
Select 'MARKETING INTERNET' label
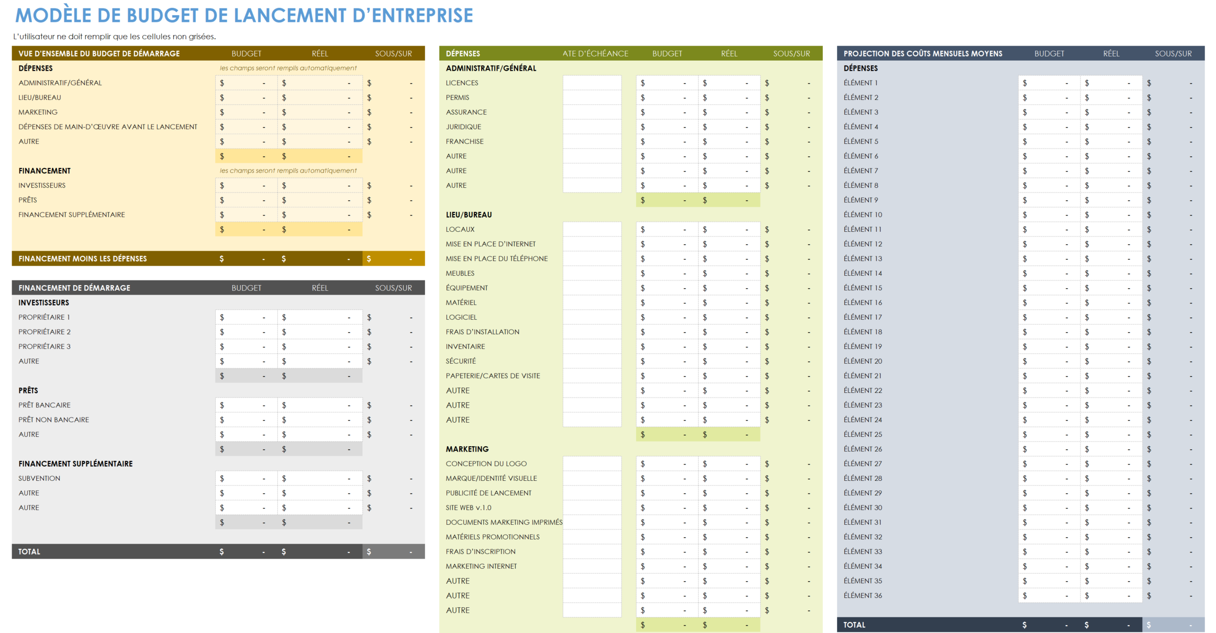click(481, 566)
